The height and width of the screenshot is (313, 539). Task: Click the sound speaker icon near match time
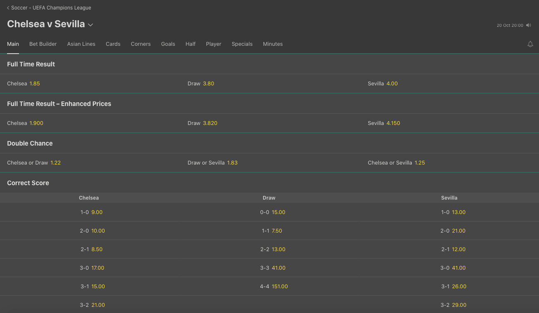coord(528,25)
